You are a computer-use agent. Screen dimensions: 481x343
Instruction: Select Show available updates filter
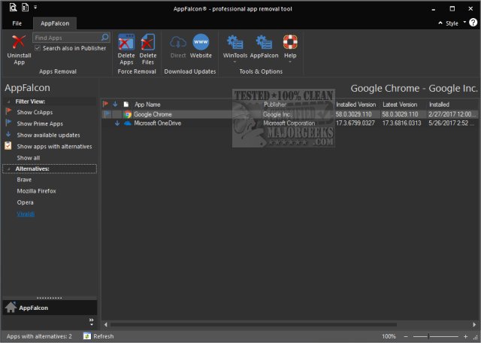[48, 135]
